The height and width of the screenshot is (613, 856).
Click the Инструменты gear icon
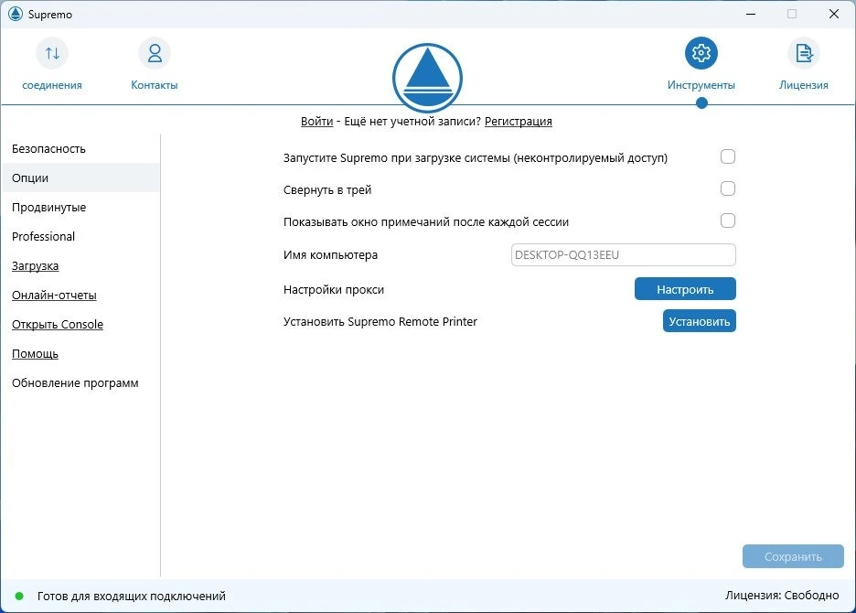pos(701,53)
